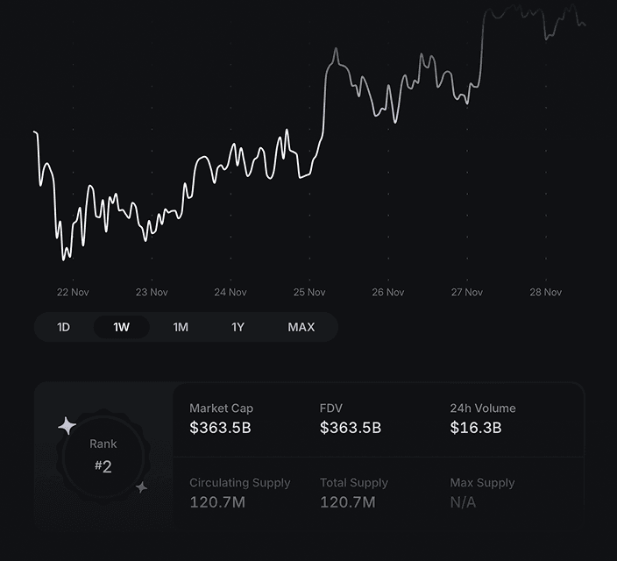Switch chart to MAX range

coord(301,327)
